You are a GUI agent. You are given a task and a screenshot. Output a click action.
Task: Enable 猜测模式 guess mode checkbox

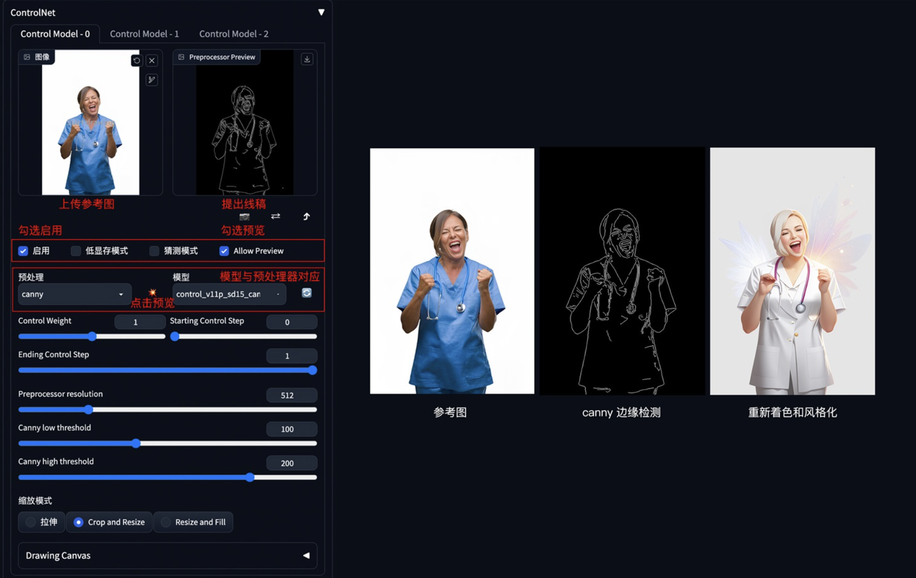coord(154,251)
